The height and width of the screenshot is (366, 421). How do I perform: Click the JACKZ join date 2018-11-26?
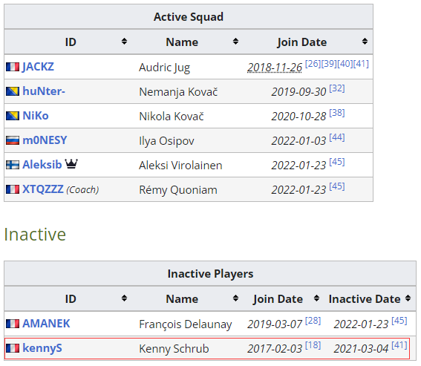click(275, 68)
